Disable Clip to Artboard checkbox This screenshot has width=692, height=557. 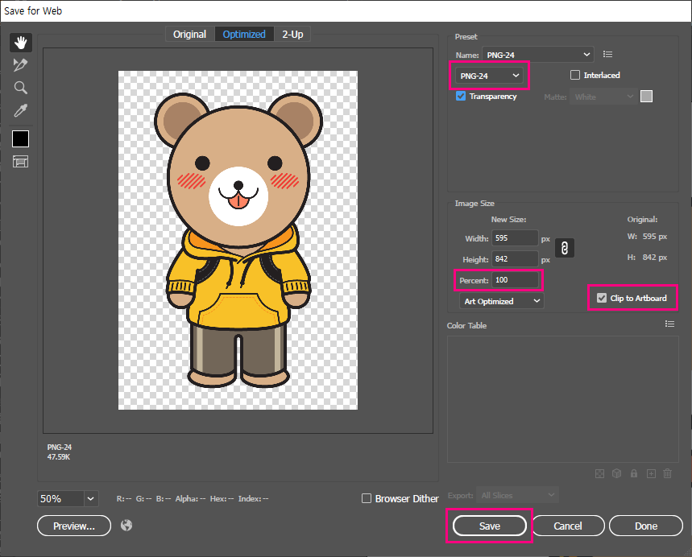point(601,298)
